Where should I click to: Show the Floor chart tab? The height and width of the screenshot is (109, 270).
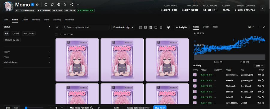pos(215,27)
